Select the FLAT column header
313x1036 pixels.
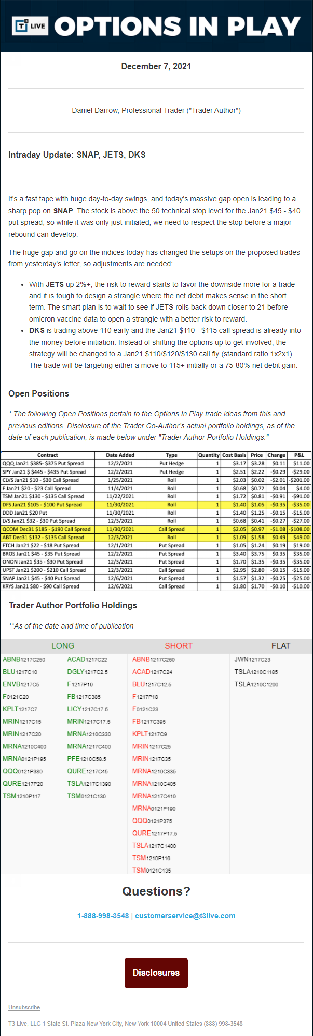(x=281, y=646)
